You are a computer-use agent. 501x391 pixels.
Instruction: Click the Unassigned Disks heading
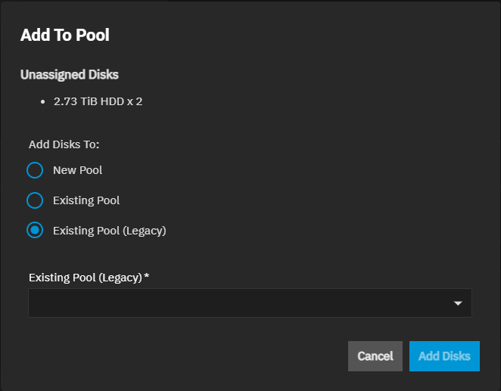(x=70, y=75)
